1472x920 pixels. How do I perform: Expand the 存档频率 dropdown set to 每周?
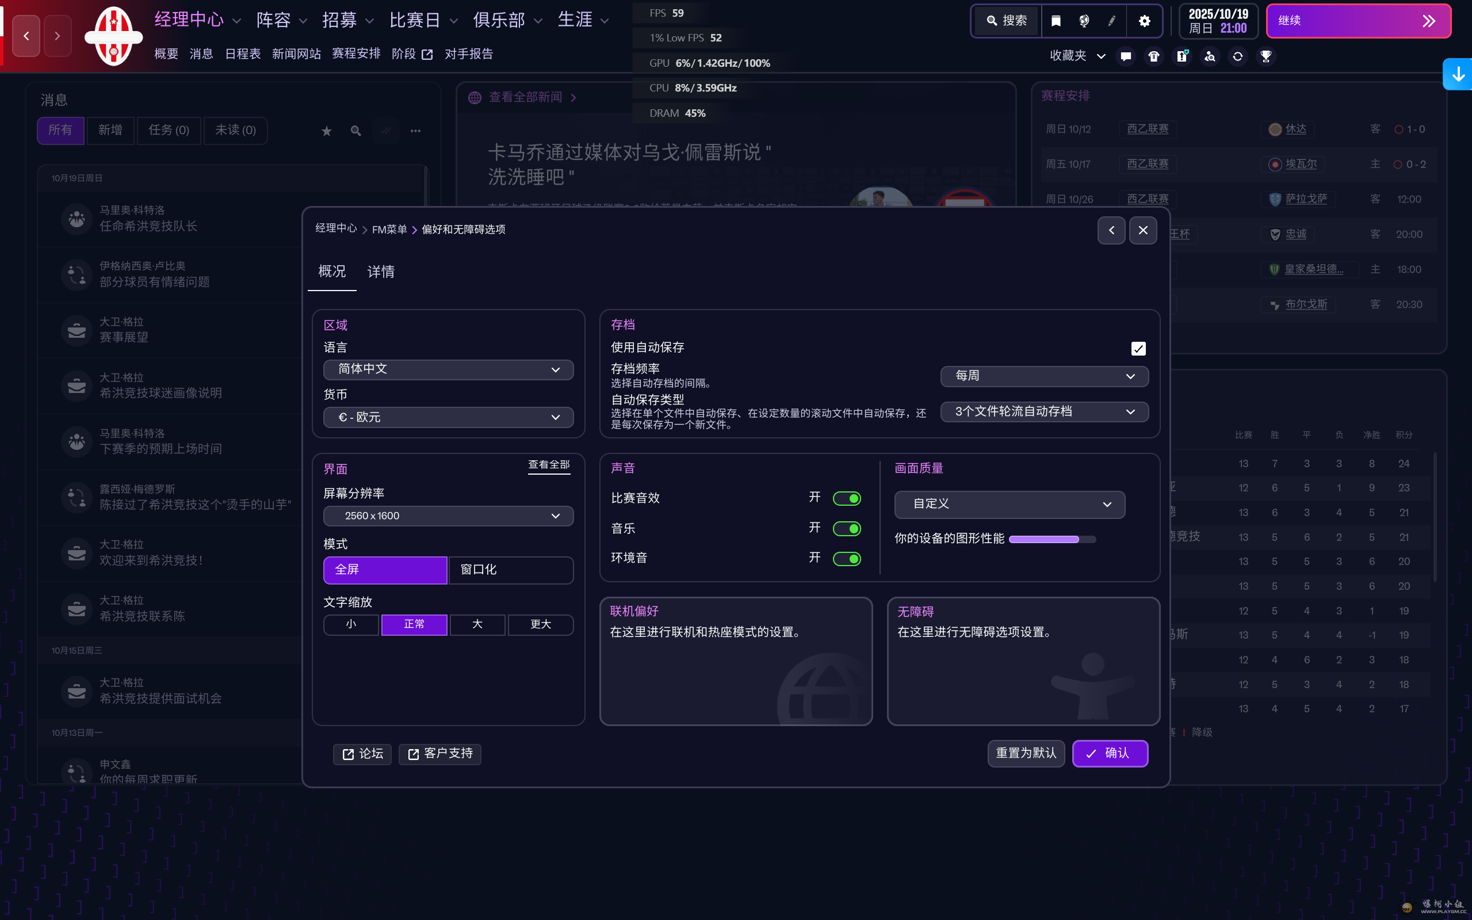(x=1043, y=376)
